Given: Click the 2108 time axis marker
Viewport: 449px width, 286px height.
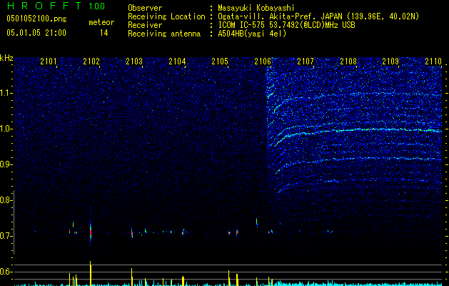Looking at the screenshot, I should [348, 61].
